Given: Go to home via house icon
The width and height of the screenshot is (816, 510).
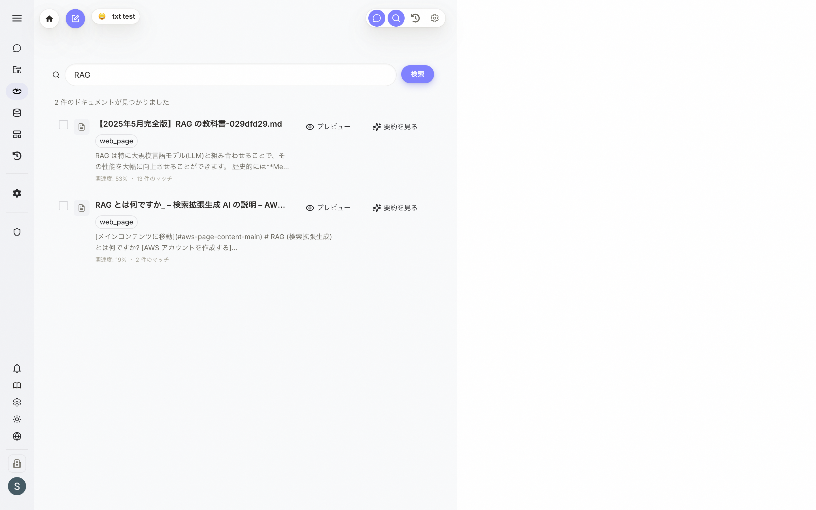Looking at the screenshot, I should tap(49, 18).
